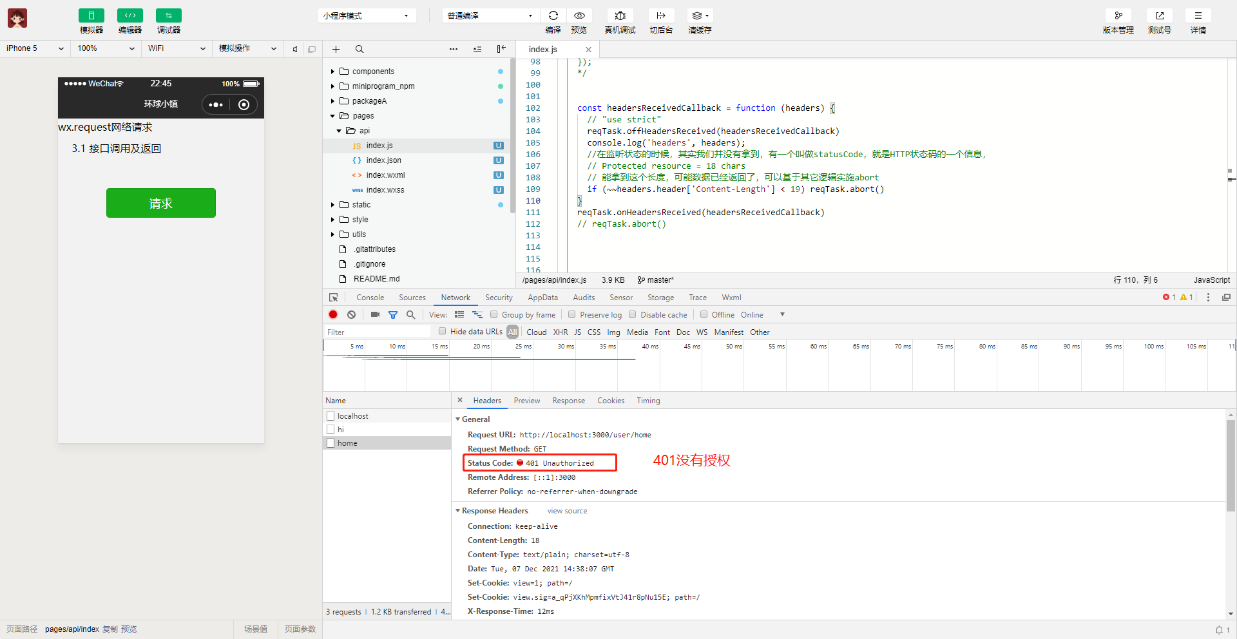Toggle Hide data URLs checkbox
Viewport: 1237px width, 639px height.
[442, 331]
